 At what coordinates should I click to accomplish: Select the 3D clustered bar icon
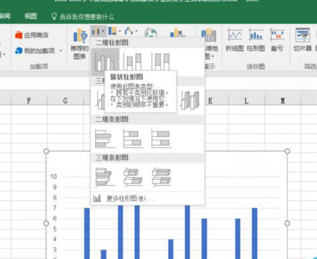pos(105,177)
